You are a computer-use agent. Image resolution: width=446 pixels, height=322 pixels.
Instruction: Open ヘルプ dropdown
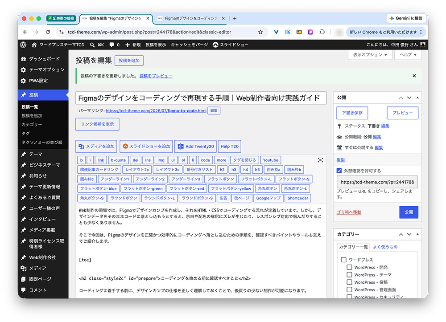408,54
